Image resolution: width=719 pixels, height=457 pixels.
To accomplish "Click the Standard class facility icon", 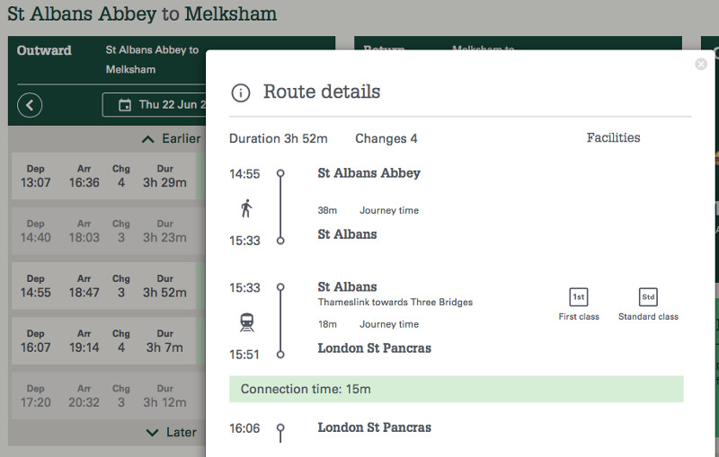I will tap(648, 297).
